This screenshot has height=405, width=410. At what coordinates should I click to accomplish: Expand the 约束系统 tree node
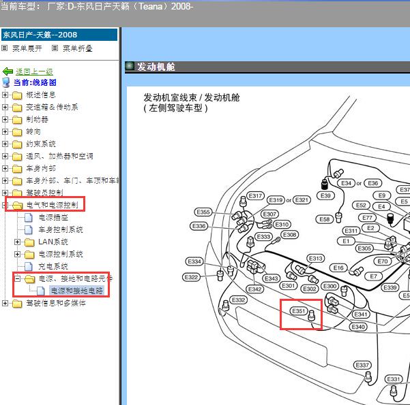pyautogui.click(x=5, y=144)
